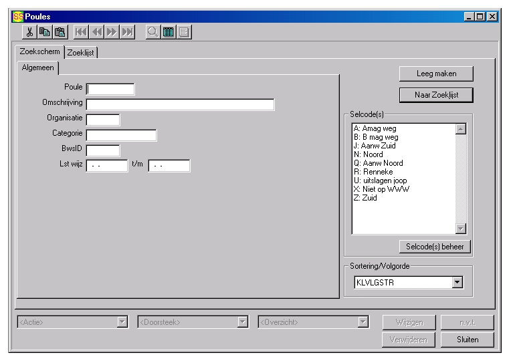Click the Naar Zoeklijst button

436,95
